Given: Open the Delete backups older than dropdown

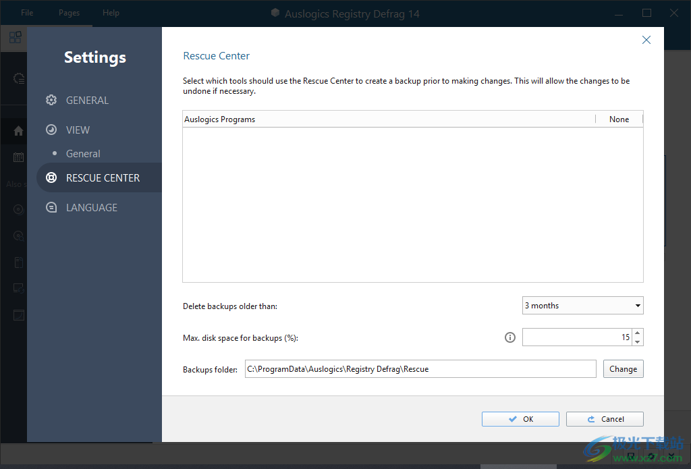Looking at the screenshot, I should pos(582,306).
